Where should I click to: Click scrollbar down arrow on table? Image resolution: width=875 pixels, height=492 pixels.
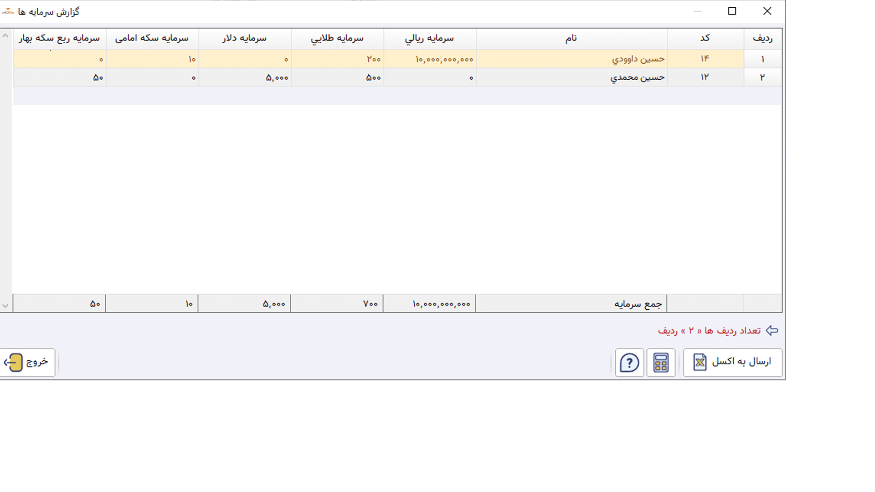point(5,306)
